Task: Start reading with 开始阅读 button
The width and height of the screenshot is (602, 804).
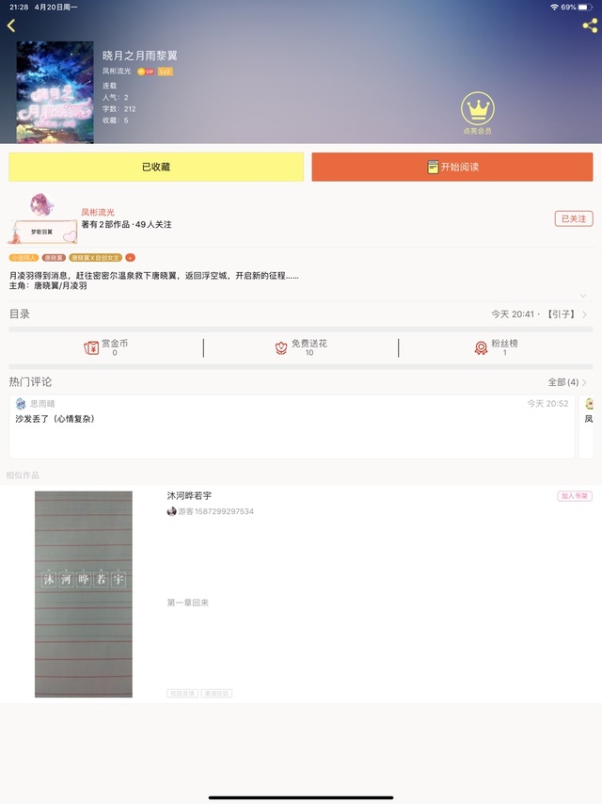Action: pyautogui.click(x=452, y=167)
